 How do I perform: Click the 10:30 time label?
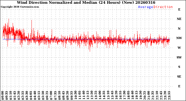point(76,95)
